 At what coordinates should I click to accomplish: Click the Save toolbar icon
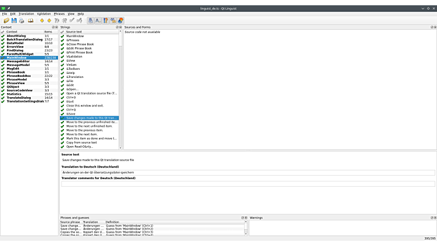(14, 20)
